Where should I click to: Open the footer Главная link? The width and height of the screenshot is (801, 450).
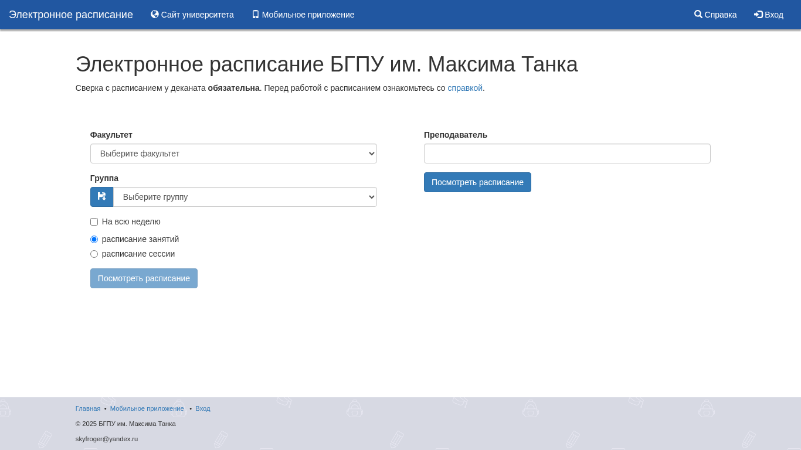[88, 408]
